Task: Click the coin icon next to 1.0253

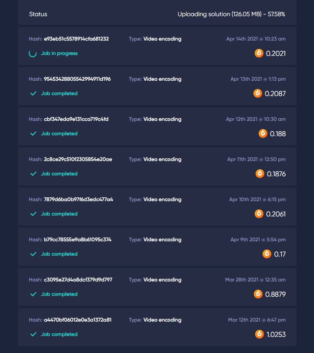Action: pos(260,334)
